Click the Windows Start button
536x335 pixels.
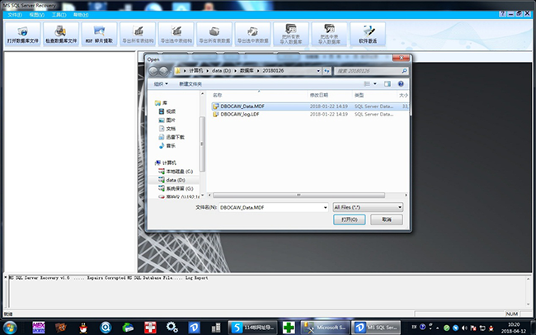point(10,328)
